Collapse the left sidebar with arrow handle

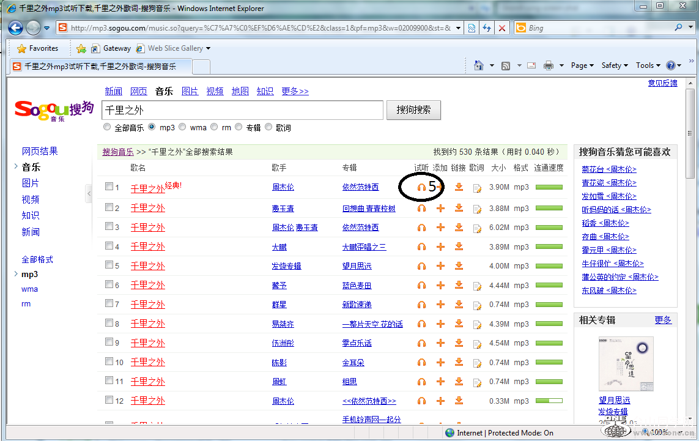pyautogui.click(x=89, y=193)
